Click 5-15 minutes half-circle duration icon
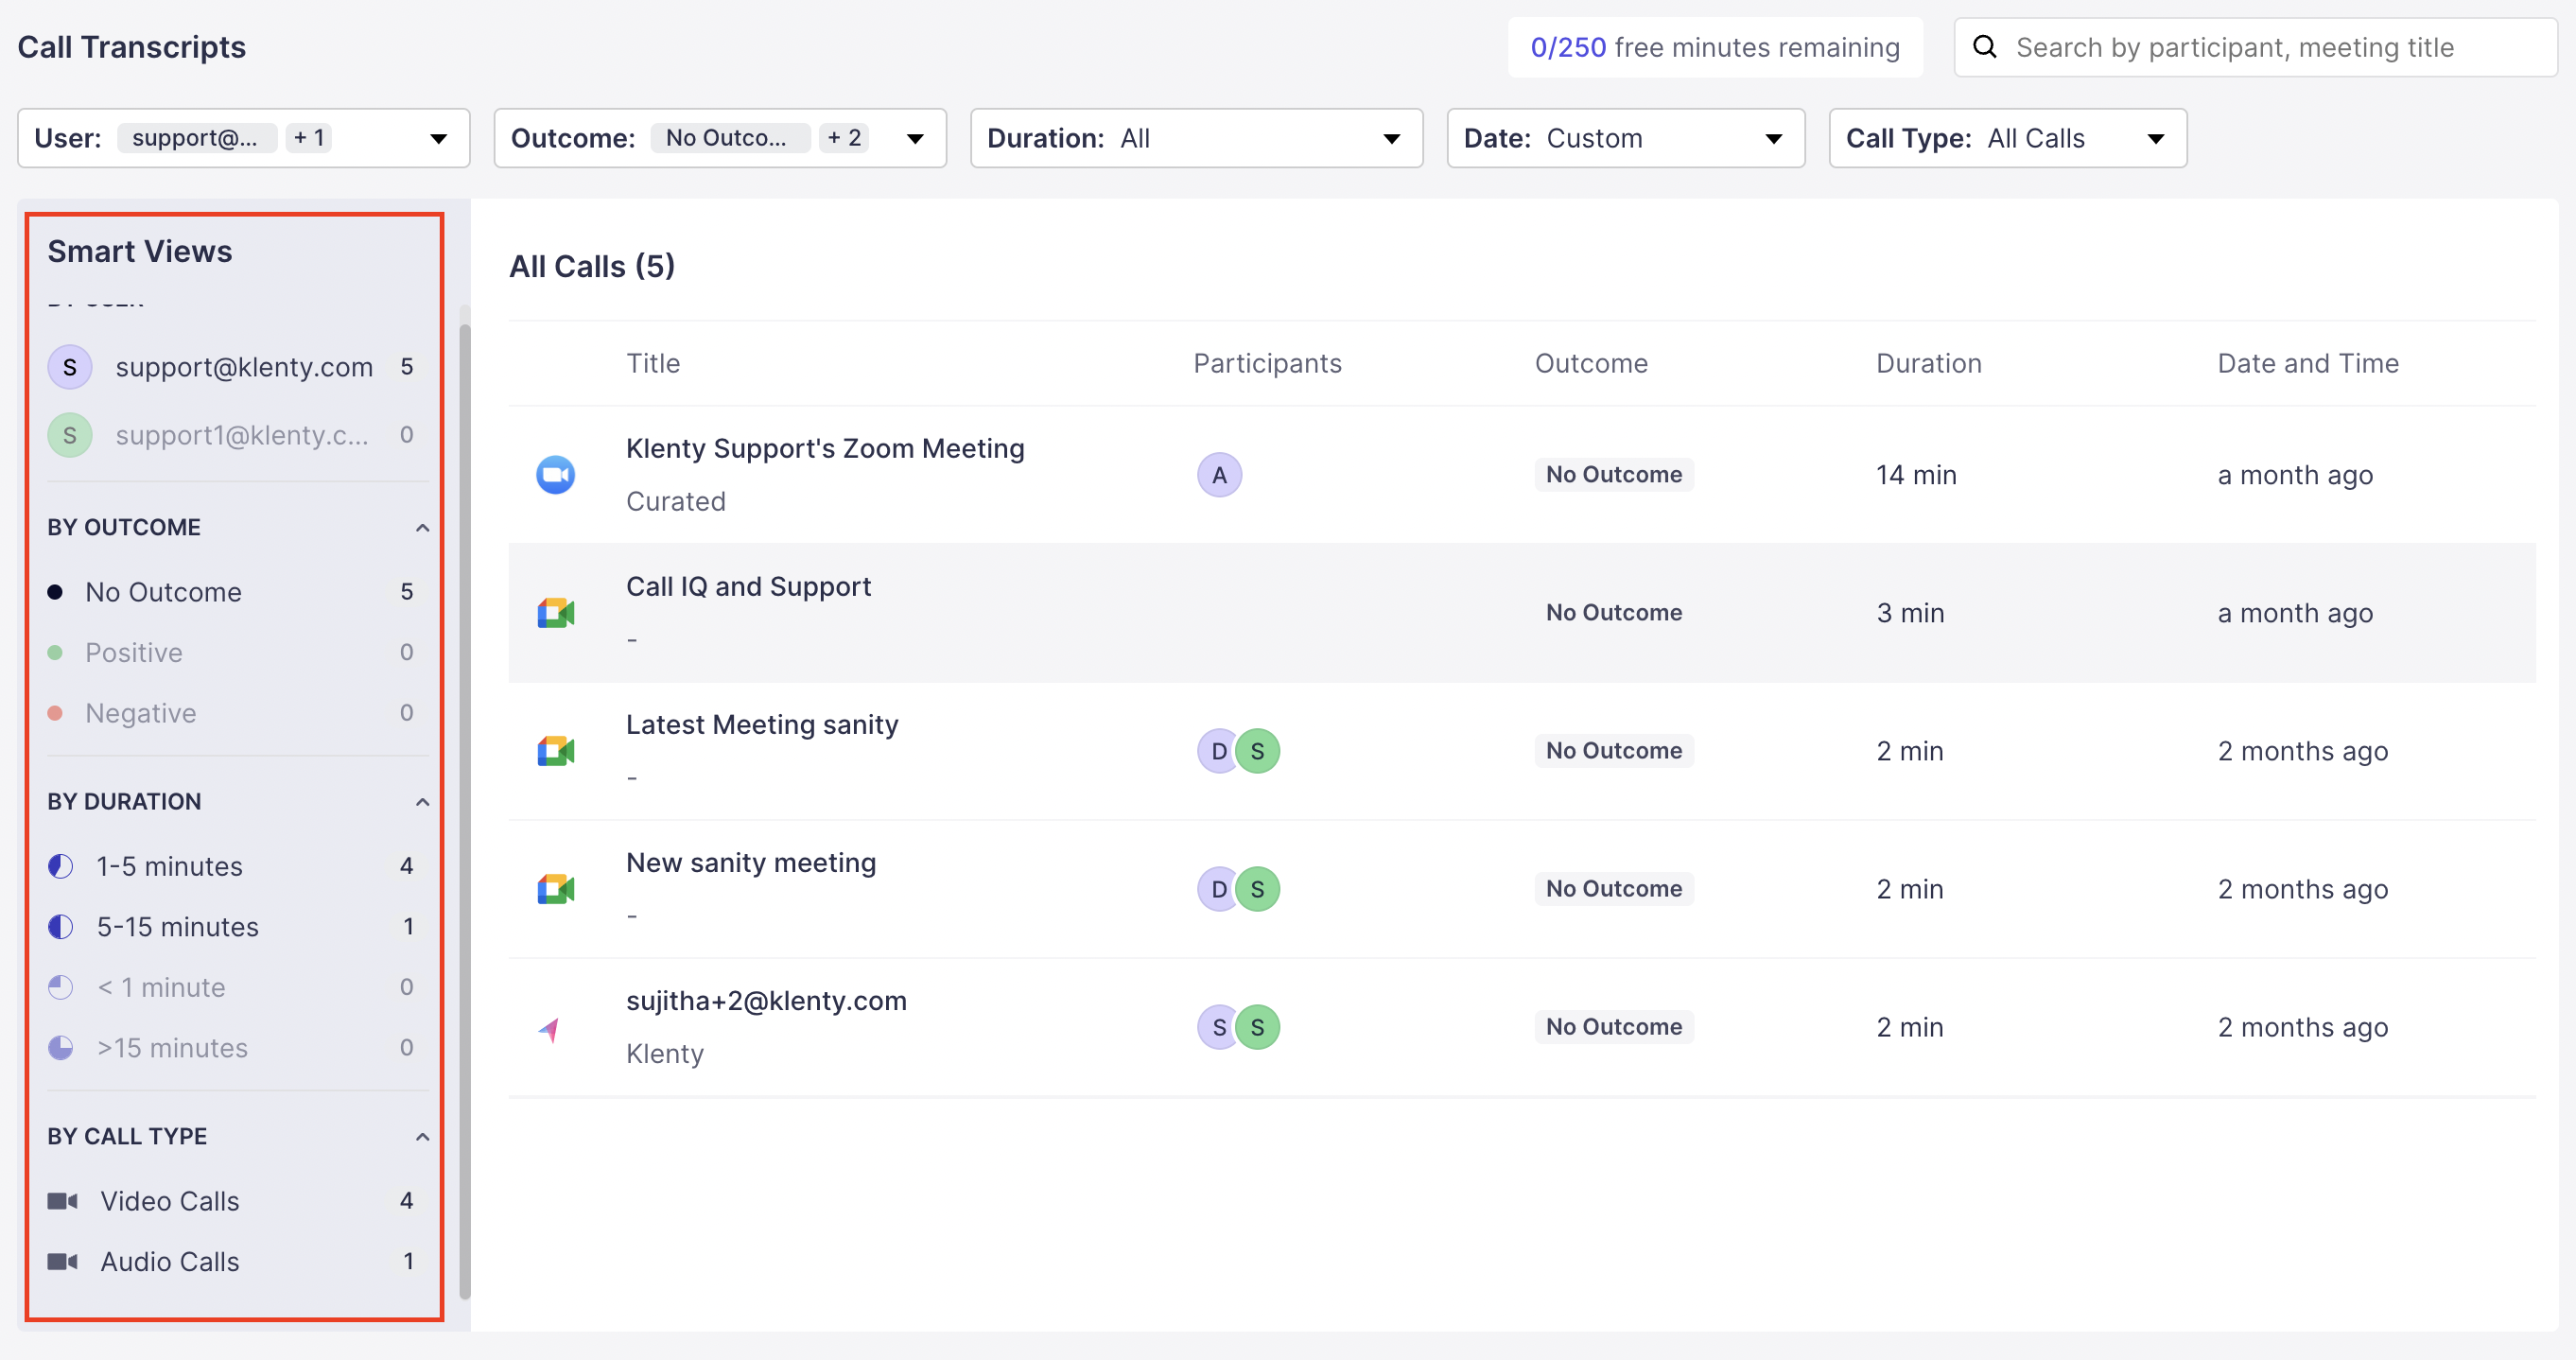 (61, 926)
